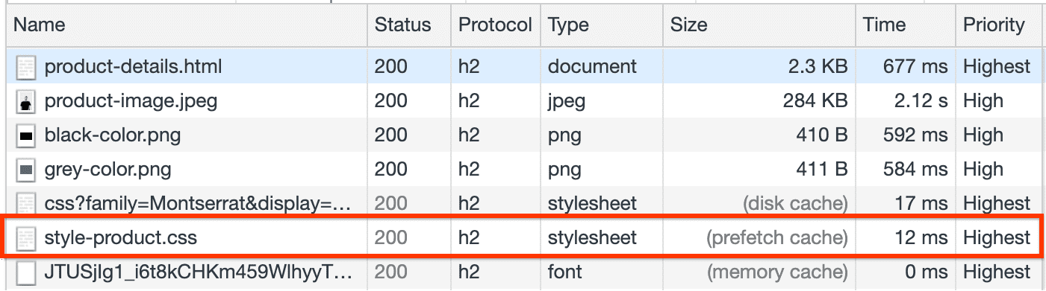Click the font type cell
The width and height of the screenshot is (1046, 291).
(564, 272)
